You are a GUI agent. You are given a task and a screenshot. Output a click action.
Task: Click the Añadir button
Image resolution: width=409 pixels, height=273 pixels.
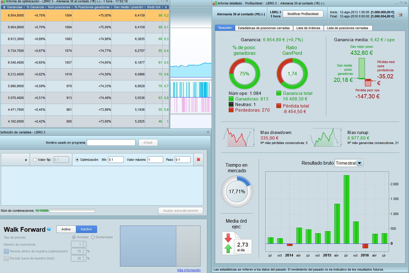[148, 143]
